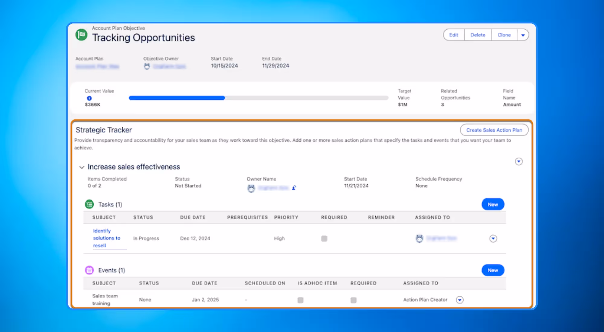Image resolution: width=604 pixels, height=332 pixels.
Task: Click the Tracking Opportunities title
Action: pyautogui.click(x=143, y=38)
